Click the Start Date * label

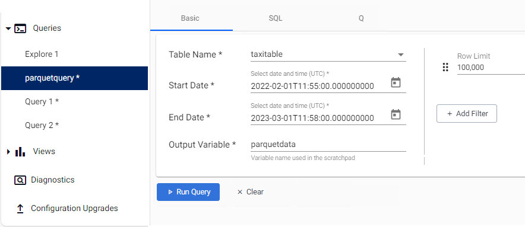(191, 85)
